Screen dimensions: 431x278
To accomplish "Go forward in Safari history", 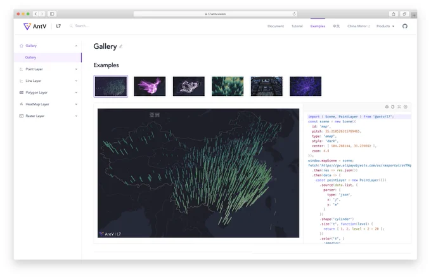I will 42,14.
